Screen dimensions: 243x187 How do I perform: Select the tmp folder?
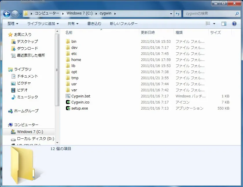(74, 78)
